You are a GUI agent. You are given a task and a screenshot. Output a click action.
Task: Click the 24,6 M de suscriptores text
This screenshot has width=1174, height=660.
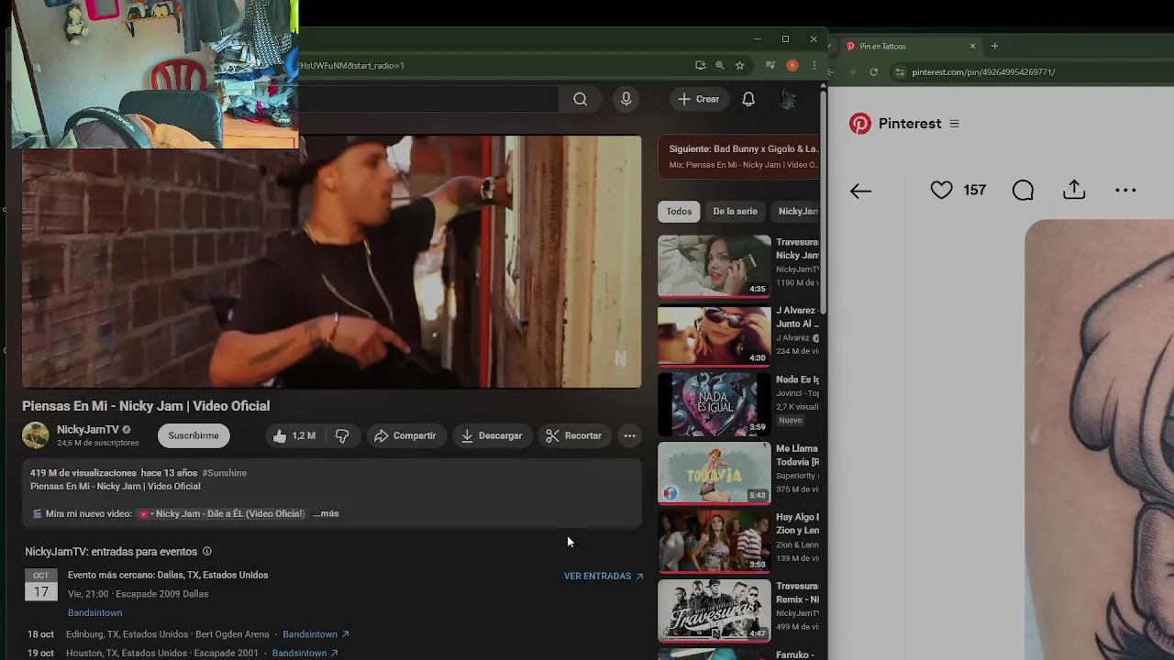tap(98, 444)
